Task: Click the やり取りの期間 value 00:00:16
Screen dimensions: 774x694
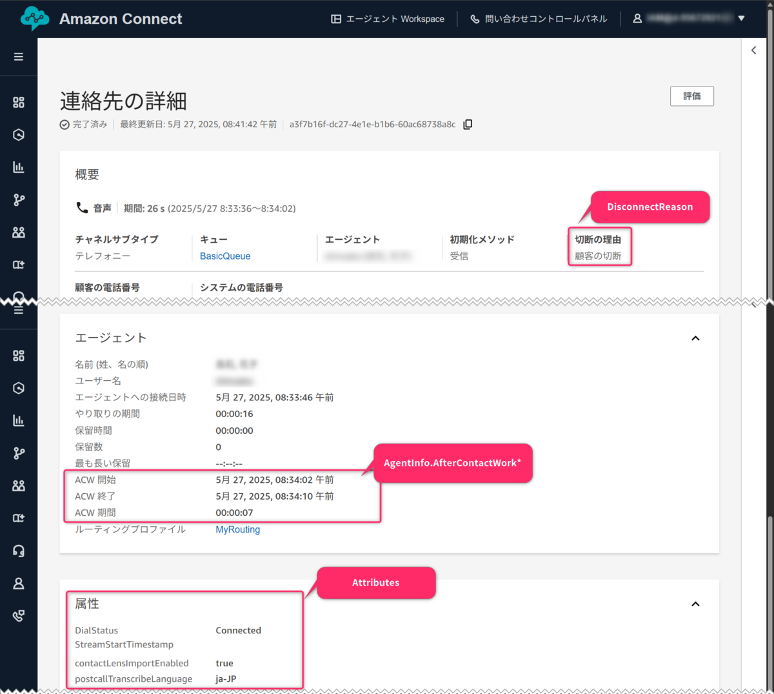Action: (x=234, y=414)
